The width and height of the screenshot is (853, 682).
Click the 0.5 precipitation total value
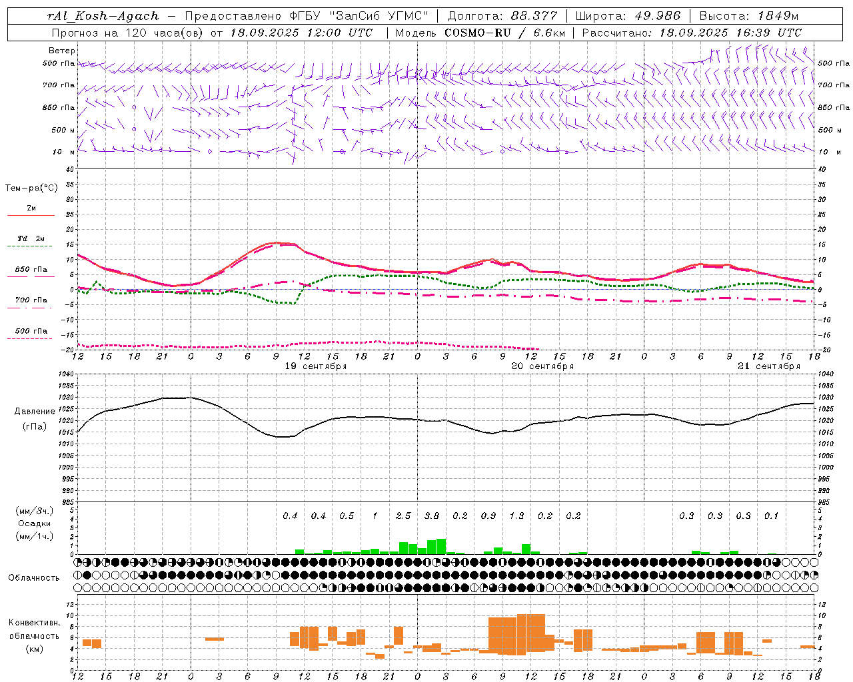(x=347, y=516)
